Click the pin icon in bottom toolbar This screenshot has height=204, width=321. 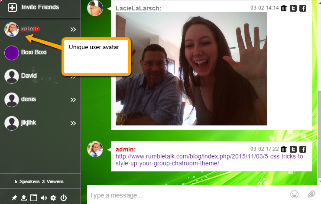[x=14, y=198]
